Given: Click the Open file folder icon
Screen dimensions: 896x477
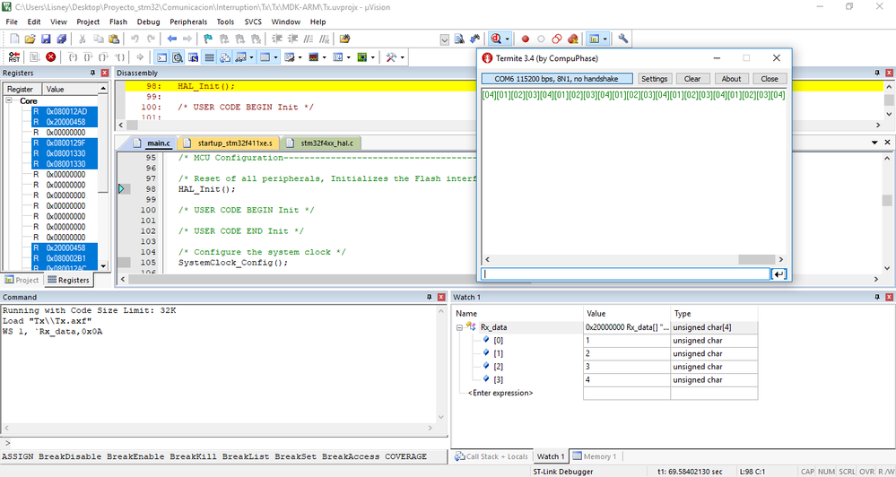Looking at the screenshot, I should [30, 39].
